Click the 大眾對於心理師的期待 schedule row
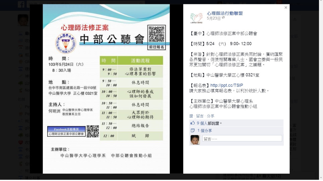 (131, 115)
